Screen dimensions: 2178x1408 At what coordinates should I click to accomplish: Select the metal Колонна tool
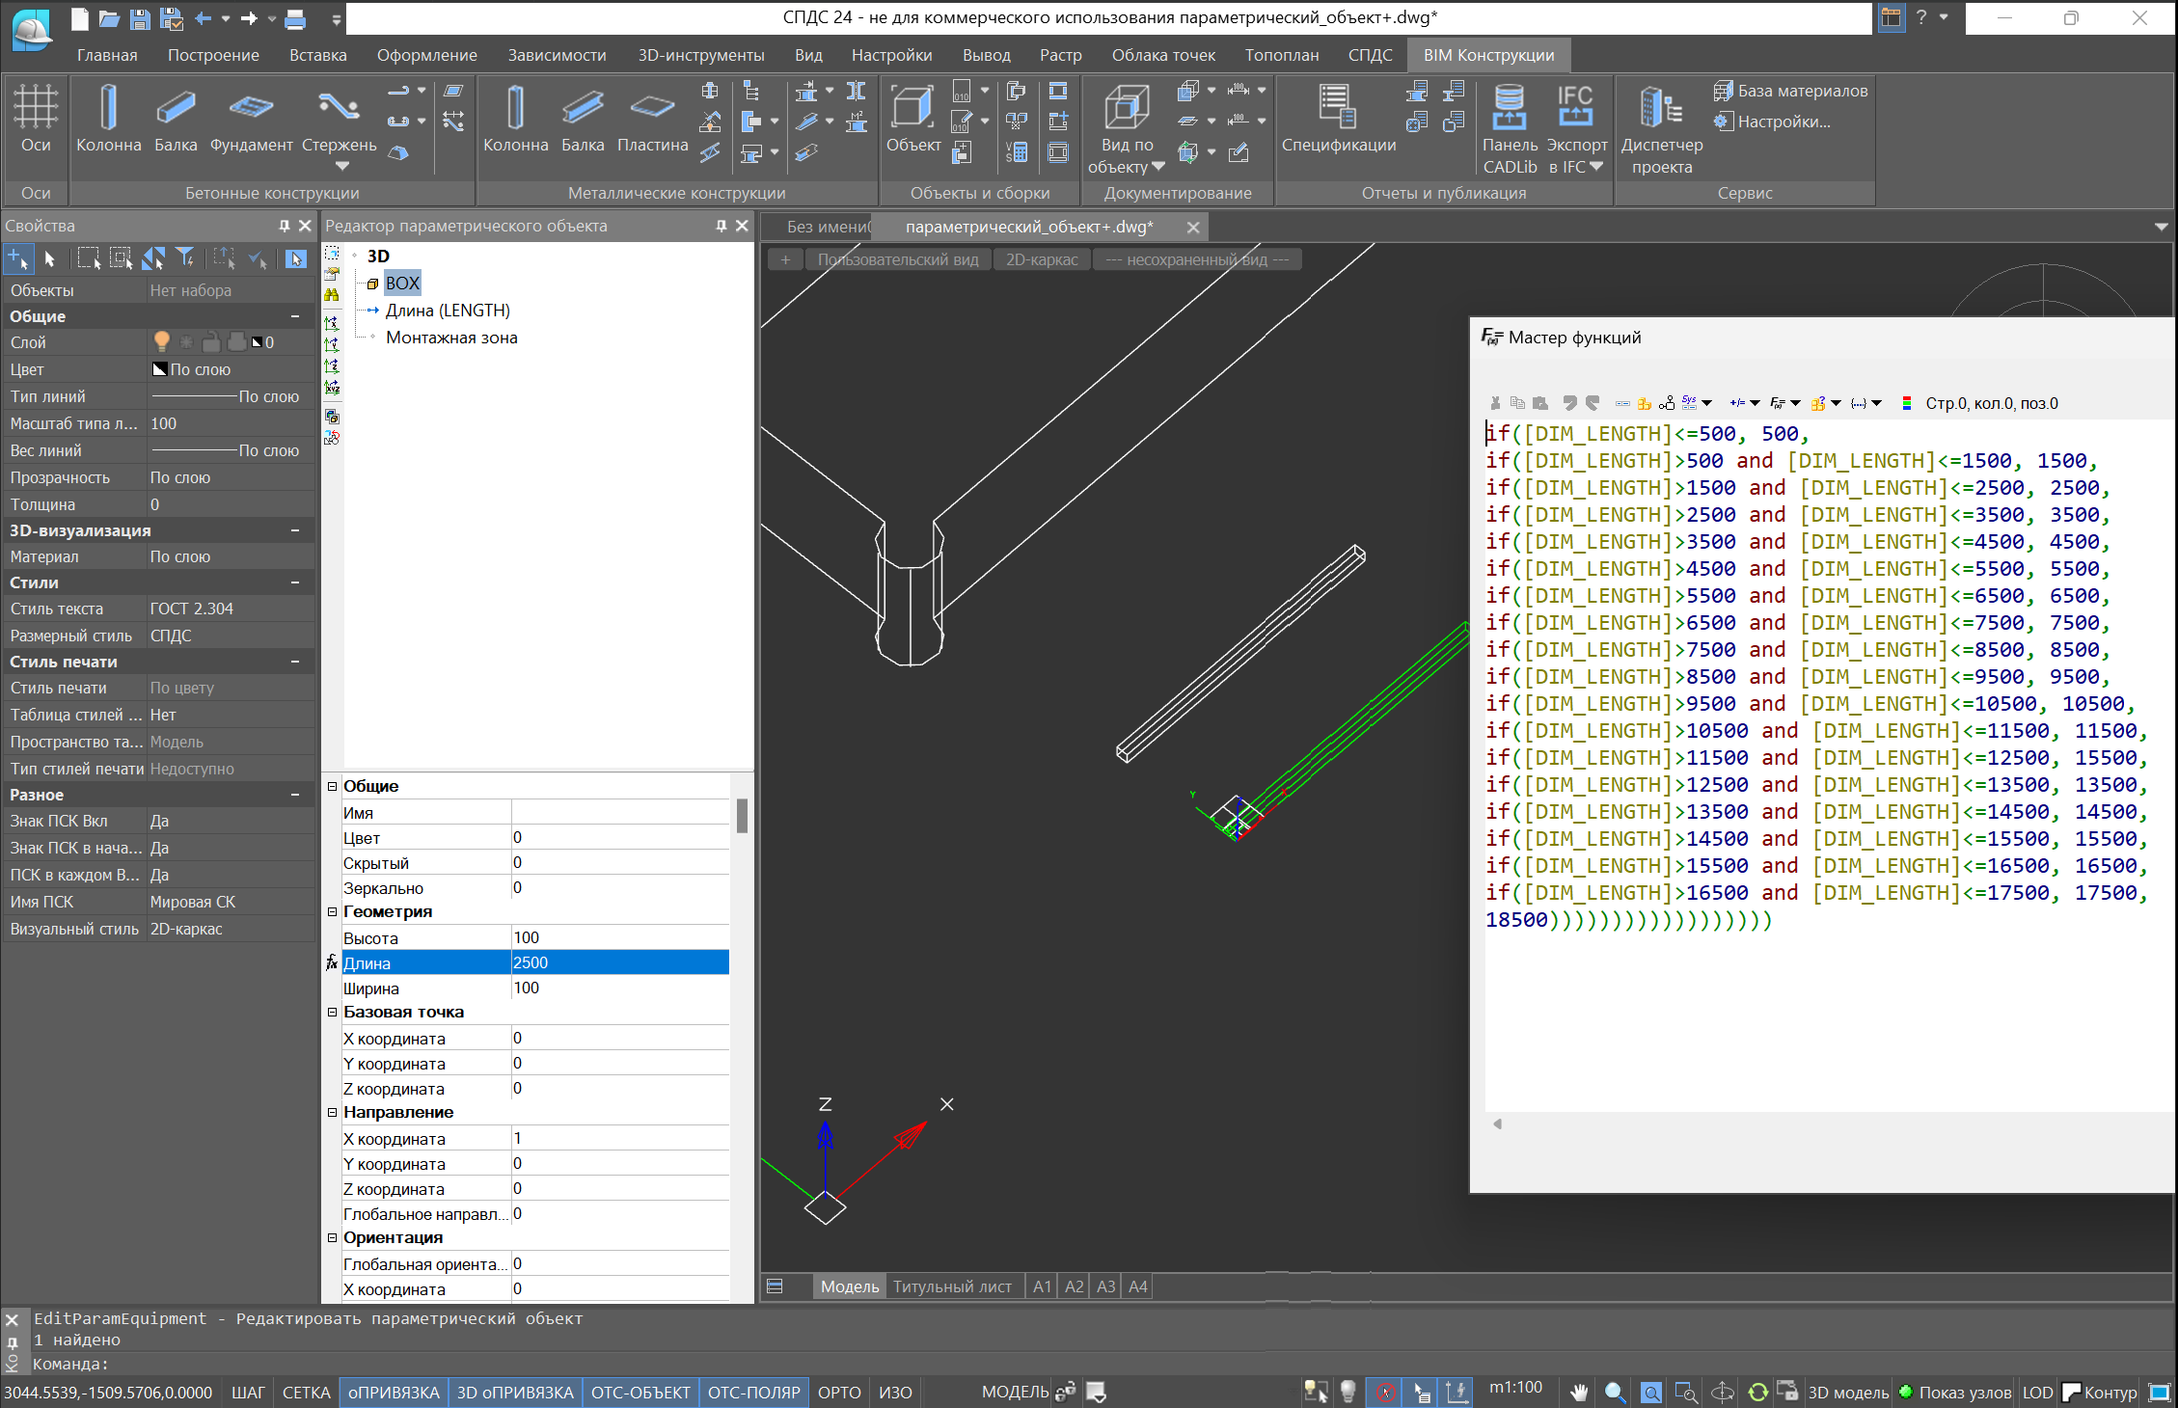(515, 118)
